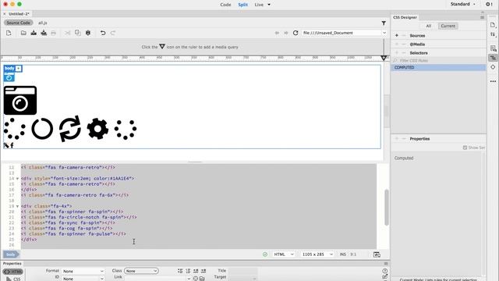Click the save icon in toolbar
The width and height of the screenshot is (499, 281).
click(34, 33)
